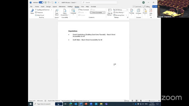189x106 pixels.
Task: Expand the All Markup dropdown
Action: tap(121, 10)
